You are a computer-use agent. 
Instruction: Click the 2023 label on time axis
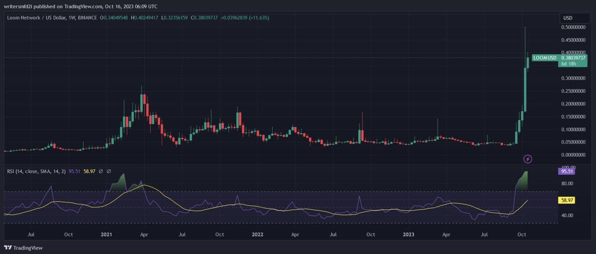tap(408, 234)
